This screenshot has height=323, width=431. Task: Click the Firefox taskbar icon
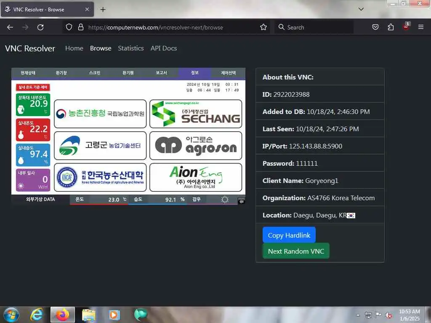[63, 315]
